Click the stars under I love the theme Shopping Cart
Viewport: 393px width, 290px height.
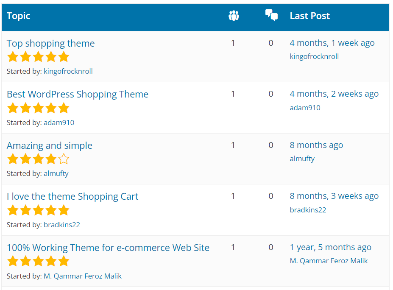click(38, 210)
